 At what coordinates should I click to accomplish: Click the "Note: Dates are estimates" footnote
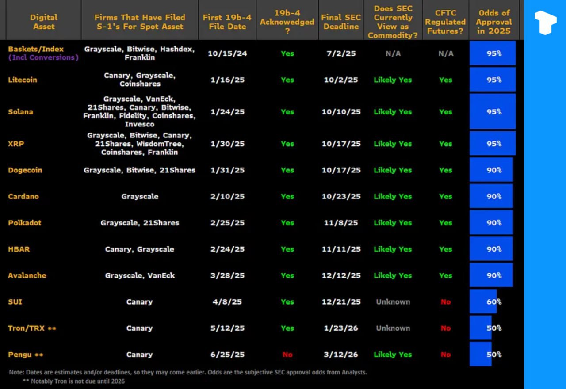point(188,372)
